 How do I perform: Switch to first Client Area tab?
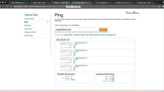(40, 3)
